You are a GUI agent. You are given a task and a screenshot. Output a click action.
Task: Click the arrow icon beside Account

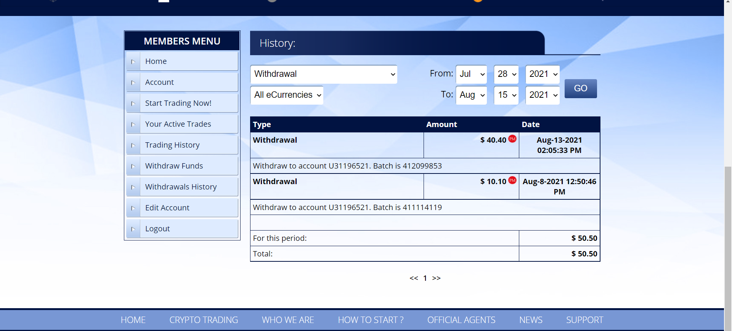133,83
